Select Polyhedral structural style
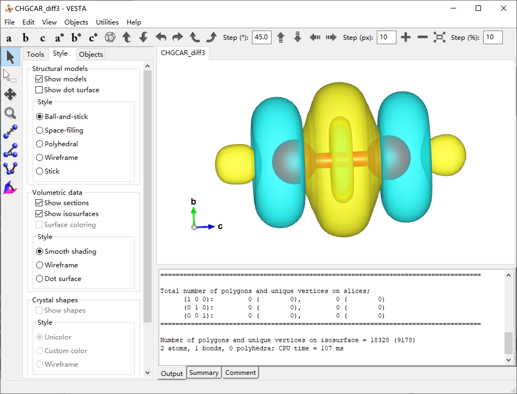 tap(40, 144)
